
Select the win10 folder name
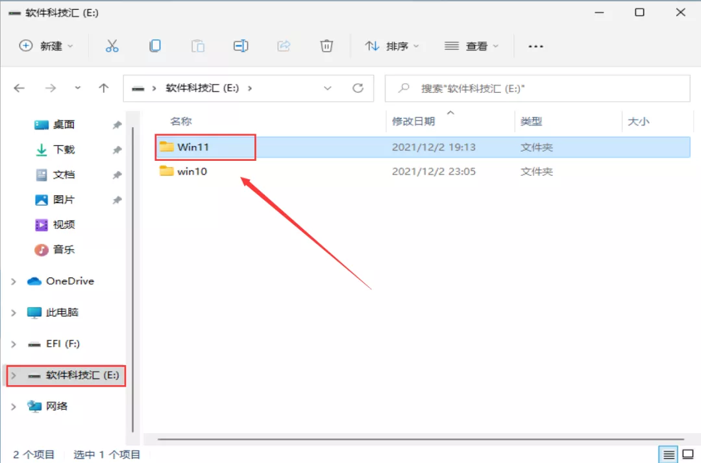tap(191, 171)
